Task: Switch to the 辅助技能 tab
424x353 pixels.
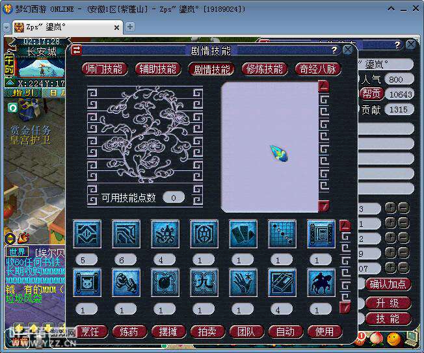Action: (158, 69)
